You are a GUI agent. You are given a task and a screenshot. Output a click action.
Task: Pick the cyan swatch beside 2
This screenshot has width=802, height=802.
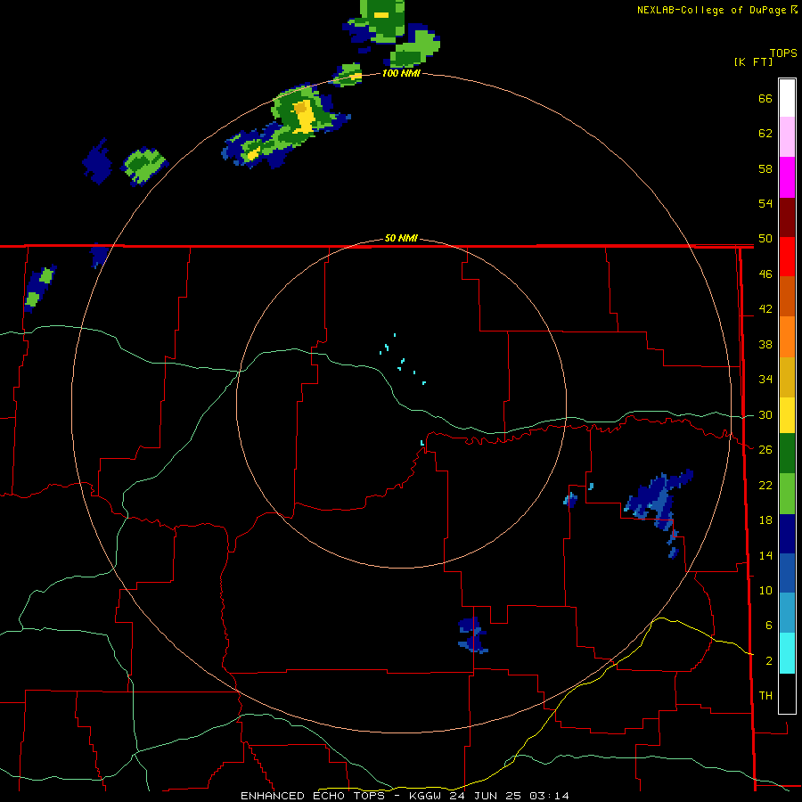787,653
